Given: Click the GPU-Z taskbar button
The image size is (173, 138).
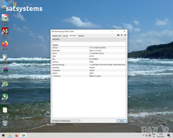Looking at the screenshot, I should click(x=24, y=135).
